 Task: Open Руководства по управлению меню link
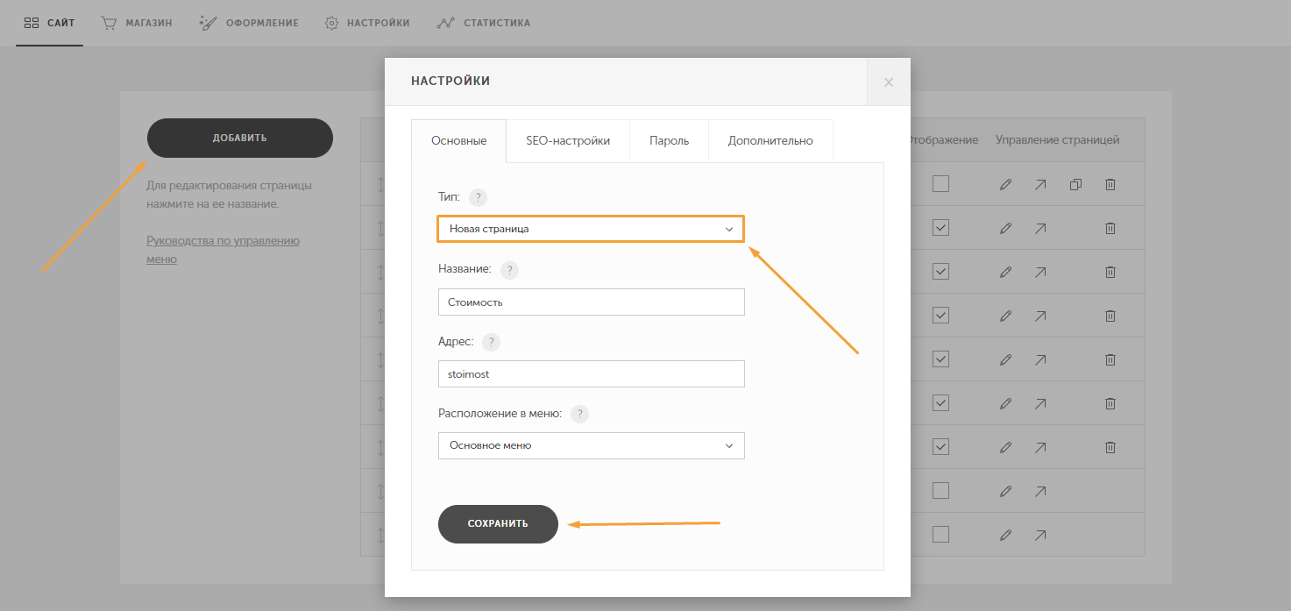(223, 250)
